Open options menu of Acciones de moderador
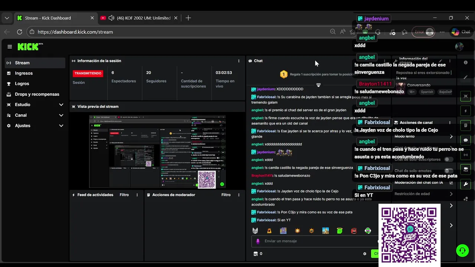Screen dimensions: 475x267 (239, 195)
